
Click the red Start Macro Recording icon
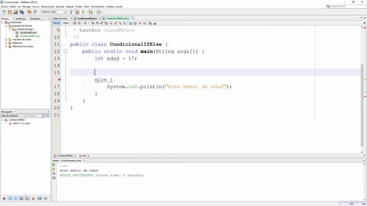coord(140,23)
